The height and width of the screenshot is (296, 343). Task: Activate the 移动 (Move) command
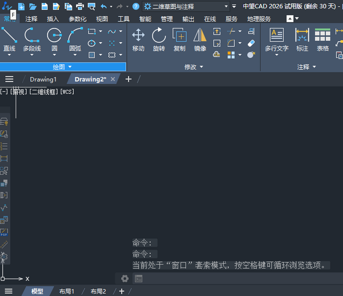[138, 40]
